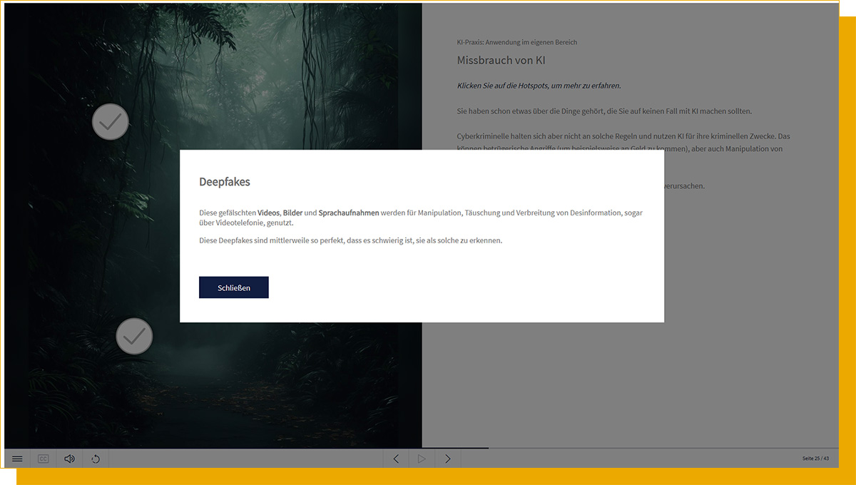
Task: Click the speaker audio icon
Action: 69,459
